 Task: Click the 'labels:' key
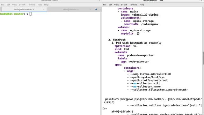pyautogui.click(x=123, y=58)
